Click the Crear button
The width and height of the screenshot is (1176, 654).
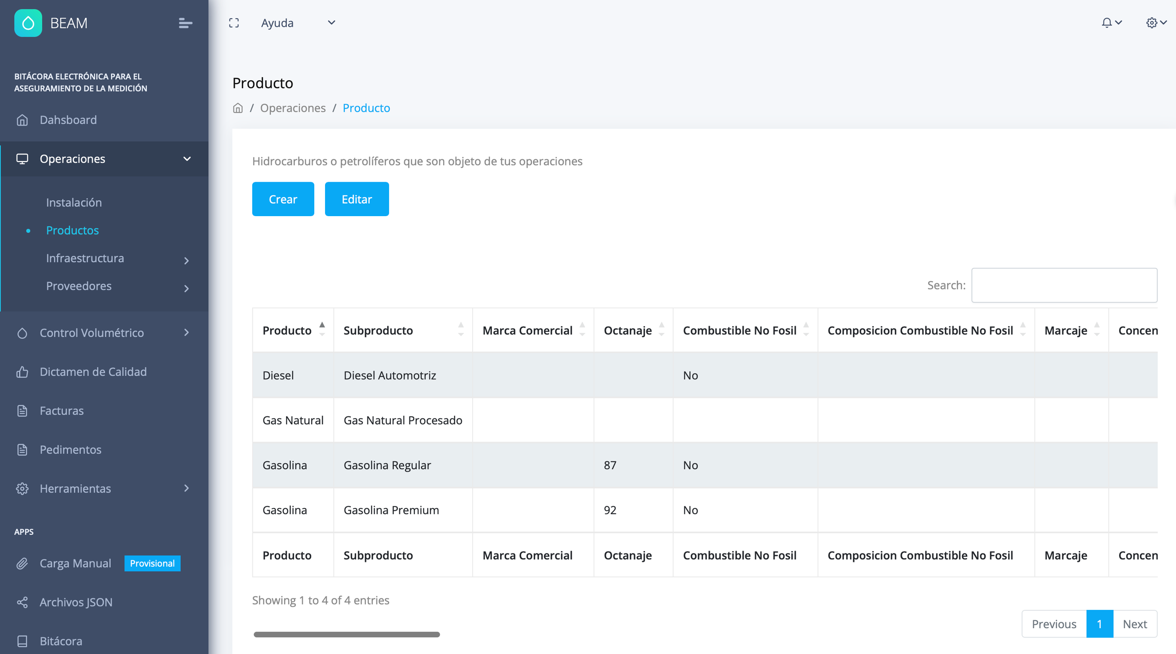[283, 199]
